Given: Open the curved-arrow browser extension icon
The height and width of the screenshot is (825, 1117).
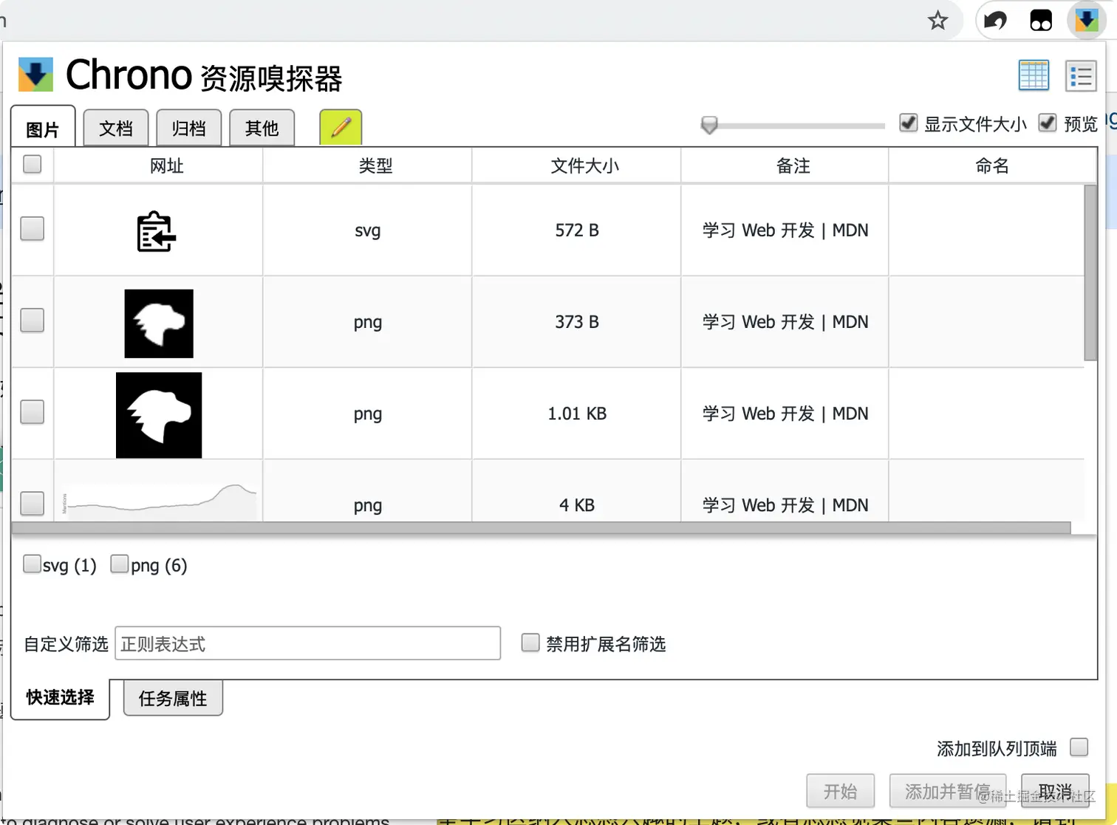Looking at the screenshot, I should pos(995,21).
